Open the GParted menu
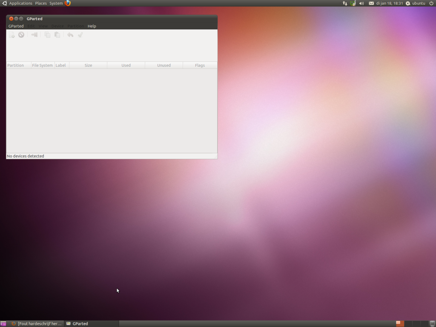Viewport: 436px width, 327px height. pos(16,26)
